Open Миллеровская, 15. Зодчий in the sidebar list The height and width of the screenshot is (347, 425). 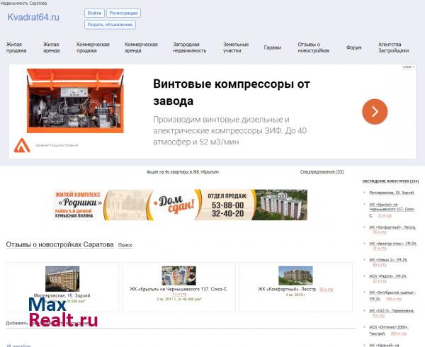[392, 193]
